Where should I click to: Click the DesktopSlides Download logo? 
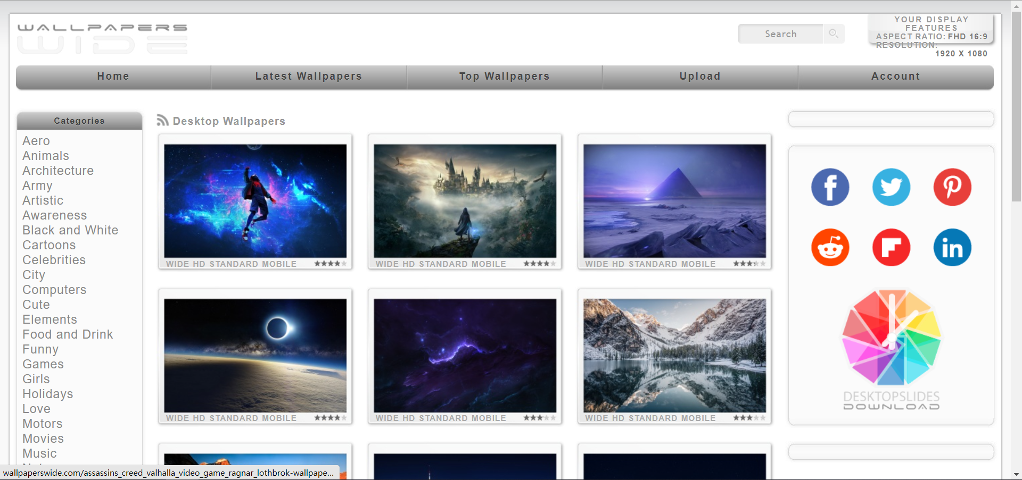(891, 350)
